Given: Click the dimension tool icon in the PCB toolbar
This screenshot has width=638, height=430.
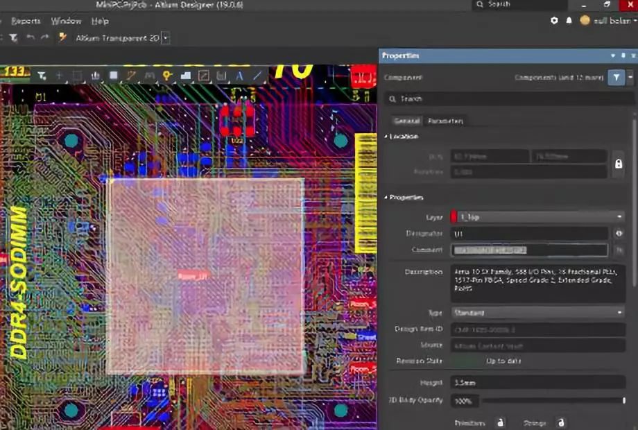Looking at the screenshot, I should tap(203, 76).
